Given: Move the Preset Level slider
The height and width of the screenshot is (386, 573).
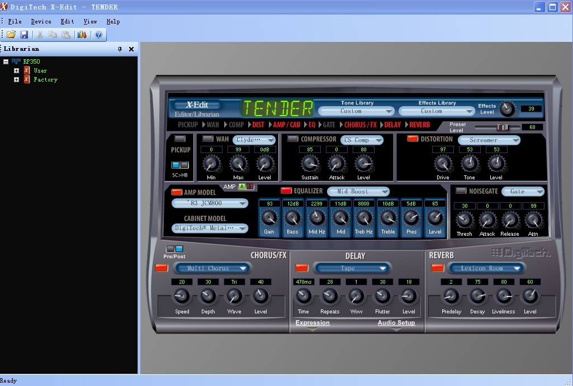Looking at the screenshot, I should [x=503, y=127].
